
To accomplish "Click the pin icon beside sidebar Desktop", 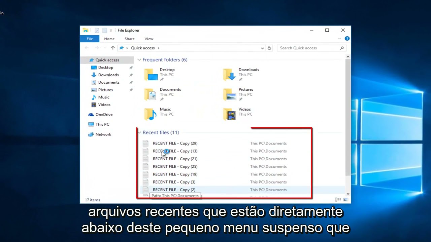I will pyautogui.click(x=131, y=68).
